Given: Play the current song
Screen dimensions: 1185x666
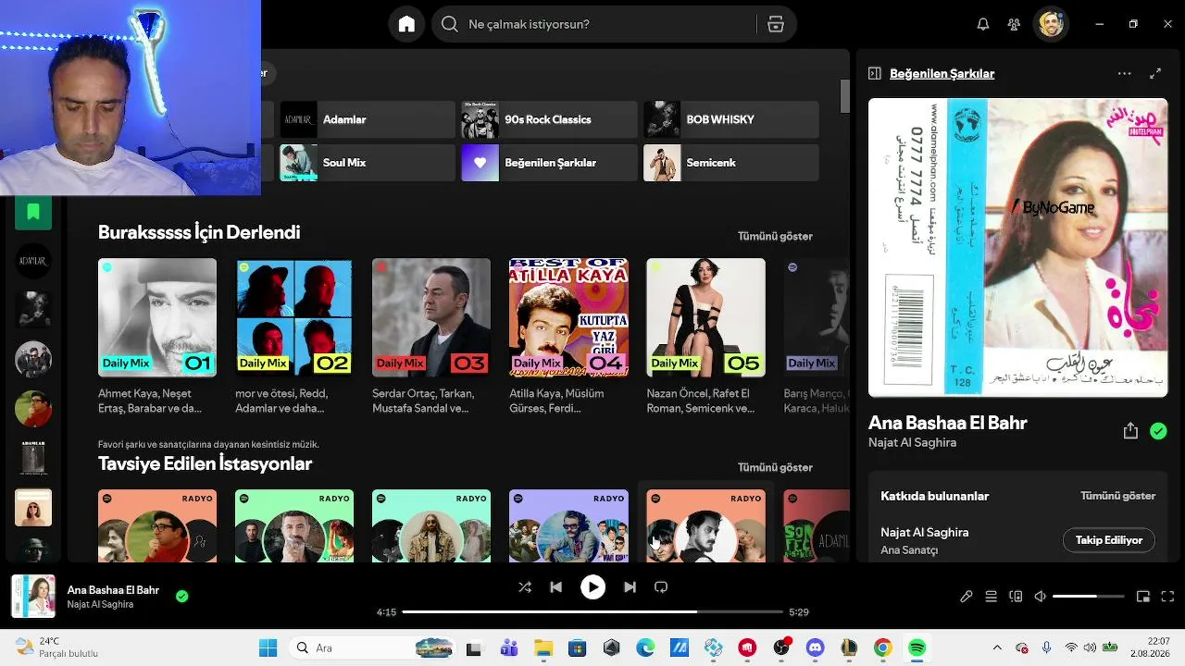Looking at the screenshot, I should click(x=592, y=586).
